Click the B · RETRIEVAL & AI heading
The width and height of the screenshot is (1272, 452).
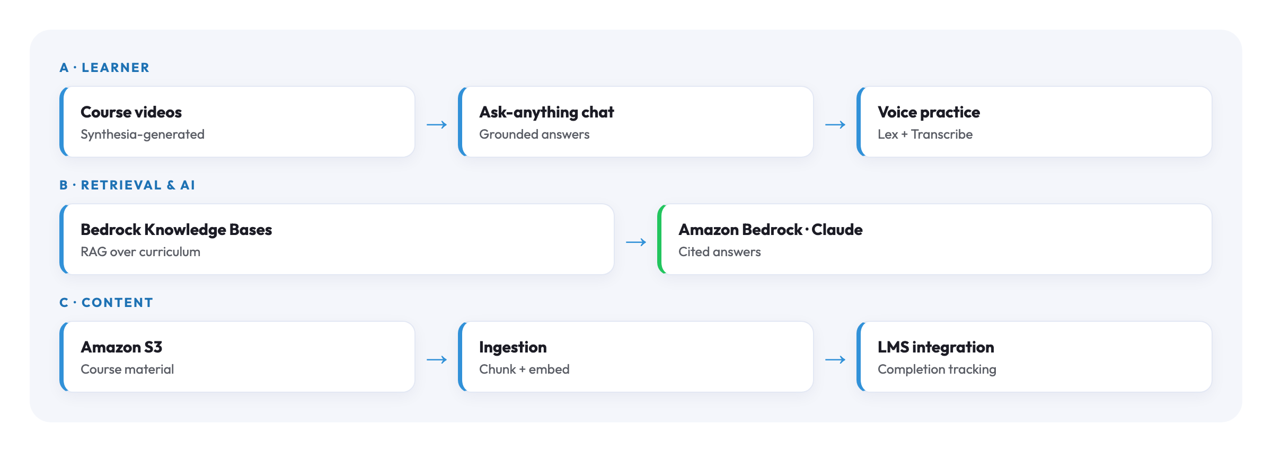coord(127,185)
